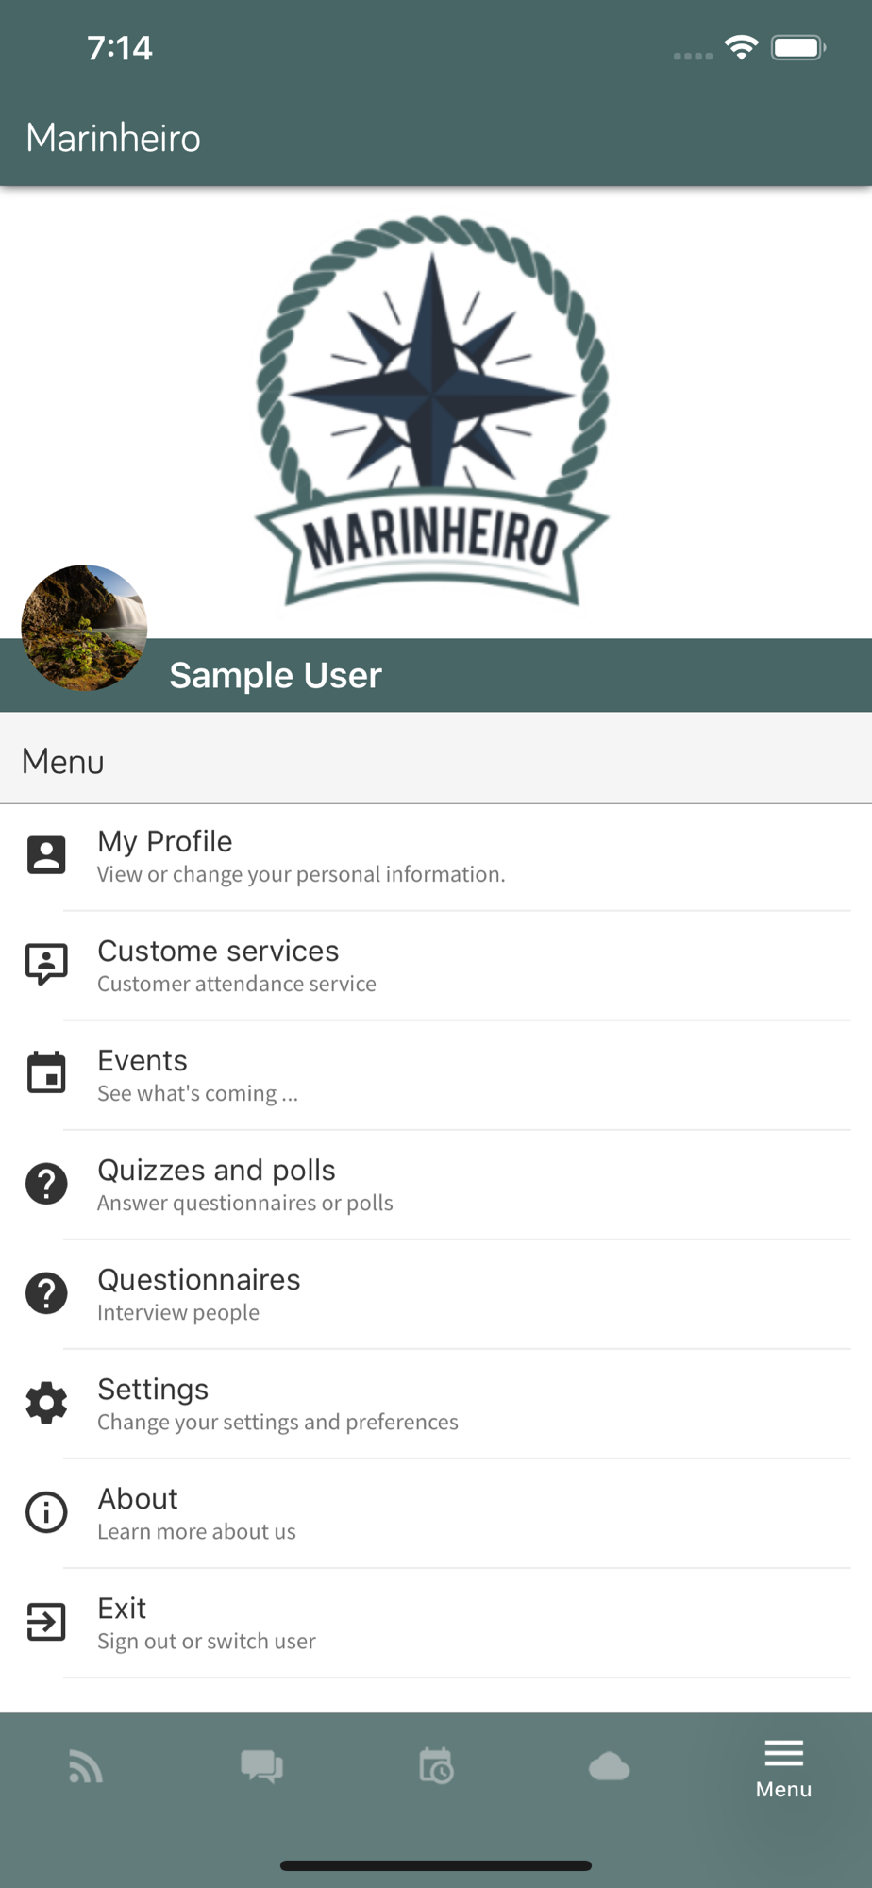Open Settings to change preferences
This screenshot has height=1888, width=872.
436,1404
